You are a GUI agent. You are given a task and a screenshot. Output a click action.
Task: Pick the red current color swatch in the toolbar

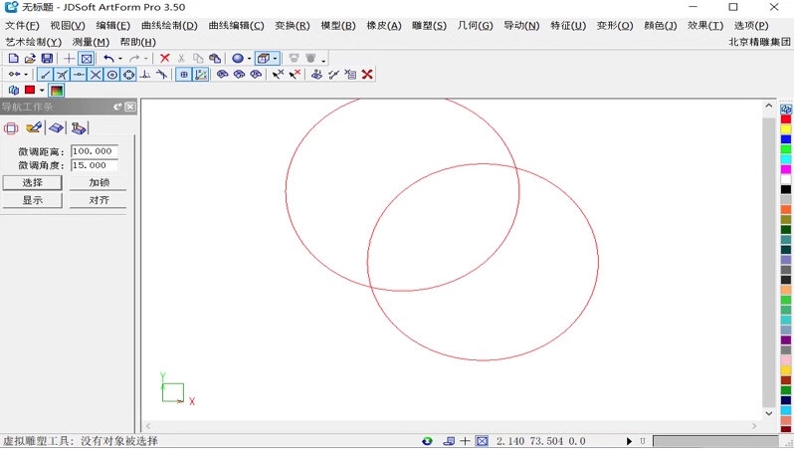[30, 90]
